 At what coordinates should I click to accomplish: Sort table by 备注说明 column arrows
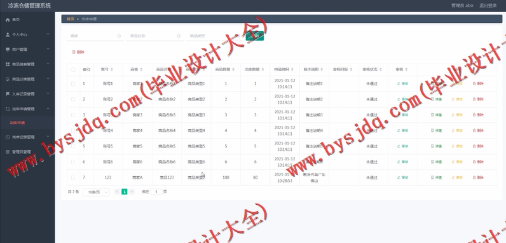[322, 69]
